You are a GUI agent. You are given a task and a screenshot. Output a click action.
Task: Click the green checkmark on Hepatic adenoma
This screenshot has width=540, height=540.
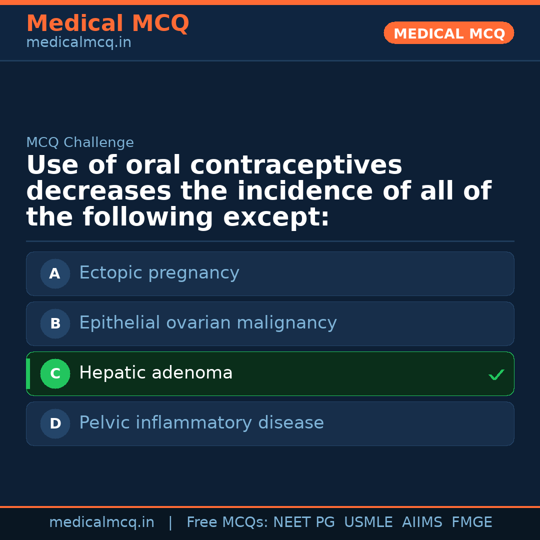point(496,374)
